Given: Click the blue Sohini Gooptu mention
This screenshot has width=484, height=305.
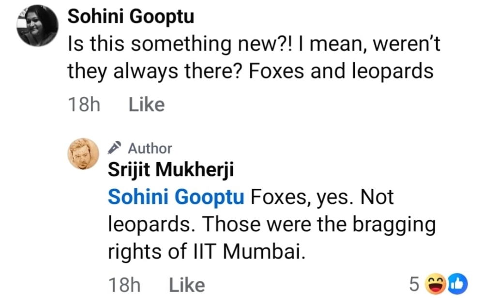Looking at the screenshot, I should tap(176, 198).
